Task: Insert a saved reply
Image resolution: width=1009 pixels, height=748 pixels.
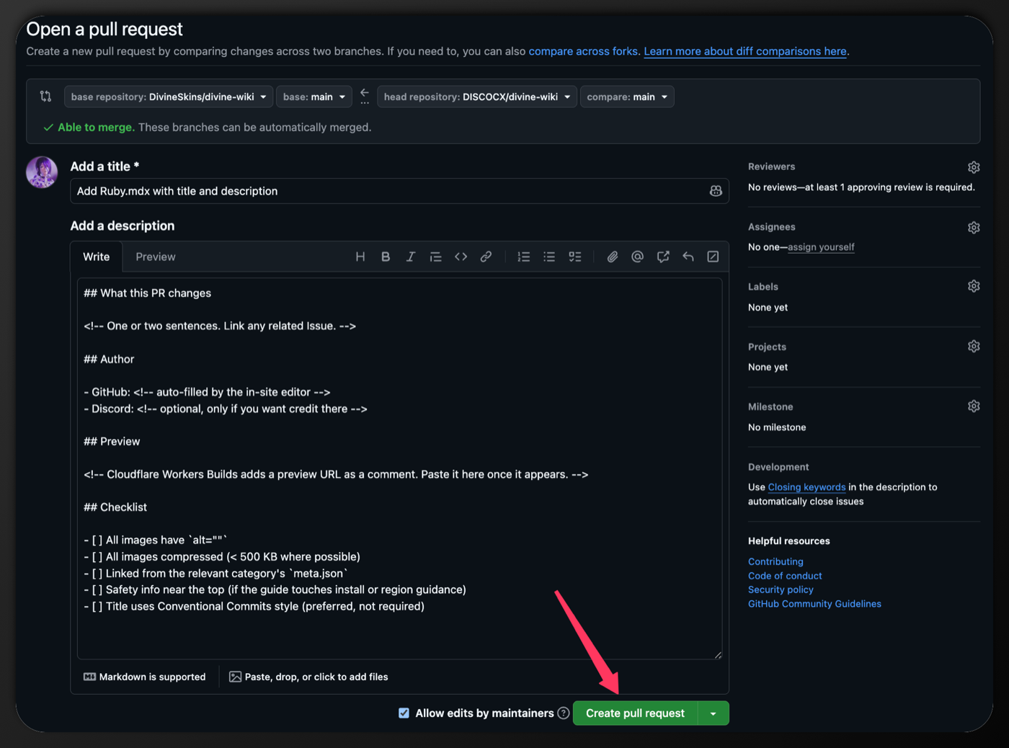Action: click(688, 257)
